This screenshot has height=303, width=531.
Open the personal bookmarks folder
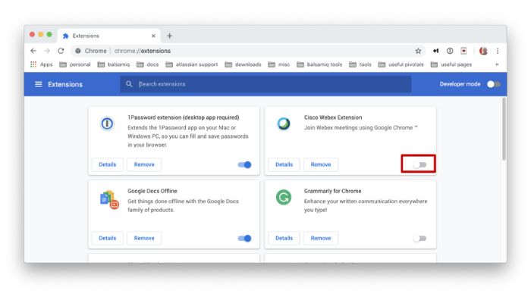[x=75, y=64]
